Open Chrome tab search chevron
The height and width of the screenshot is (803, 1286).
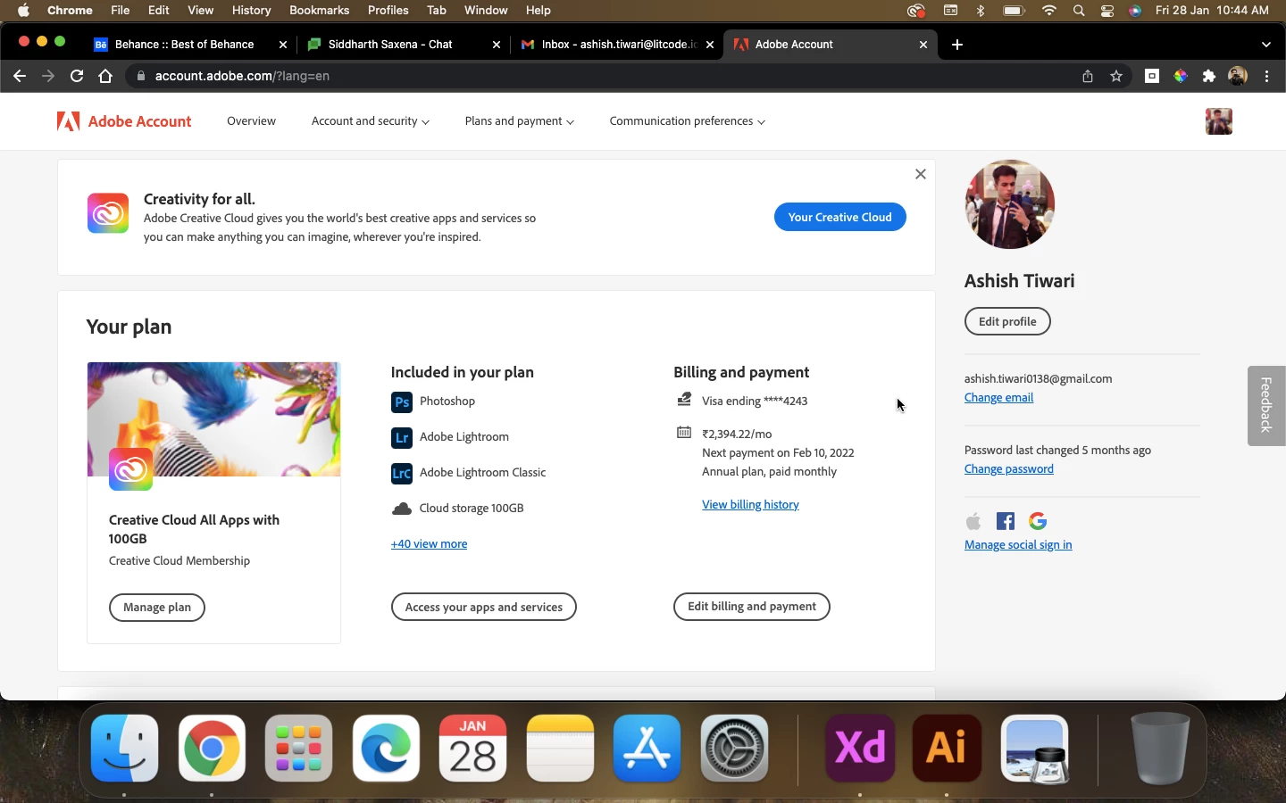pos(1266,45)
